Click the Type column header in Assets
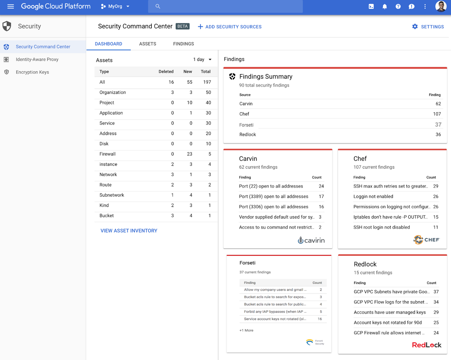The image size is (451, 360). (x=104, y=72)
